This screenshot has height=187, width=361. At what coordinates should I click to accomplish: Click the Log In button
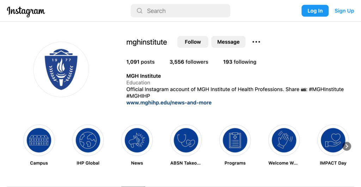coord(315,11)
